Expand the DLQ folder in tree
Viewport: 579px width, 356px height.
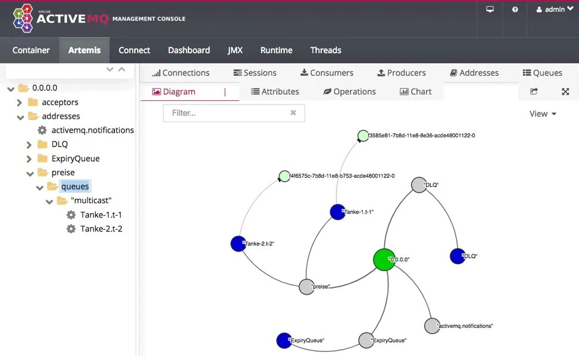29,145
